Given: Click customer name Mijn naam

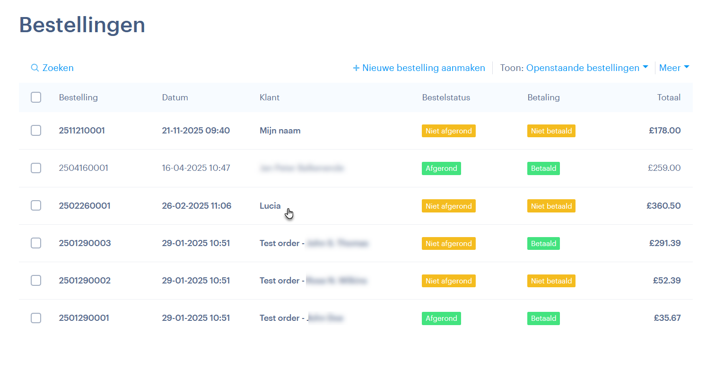Looking at the screenshot, I should coord(280,131).
